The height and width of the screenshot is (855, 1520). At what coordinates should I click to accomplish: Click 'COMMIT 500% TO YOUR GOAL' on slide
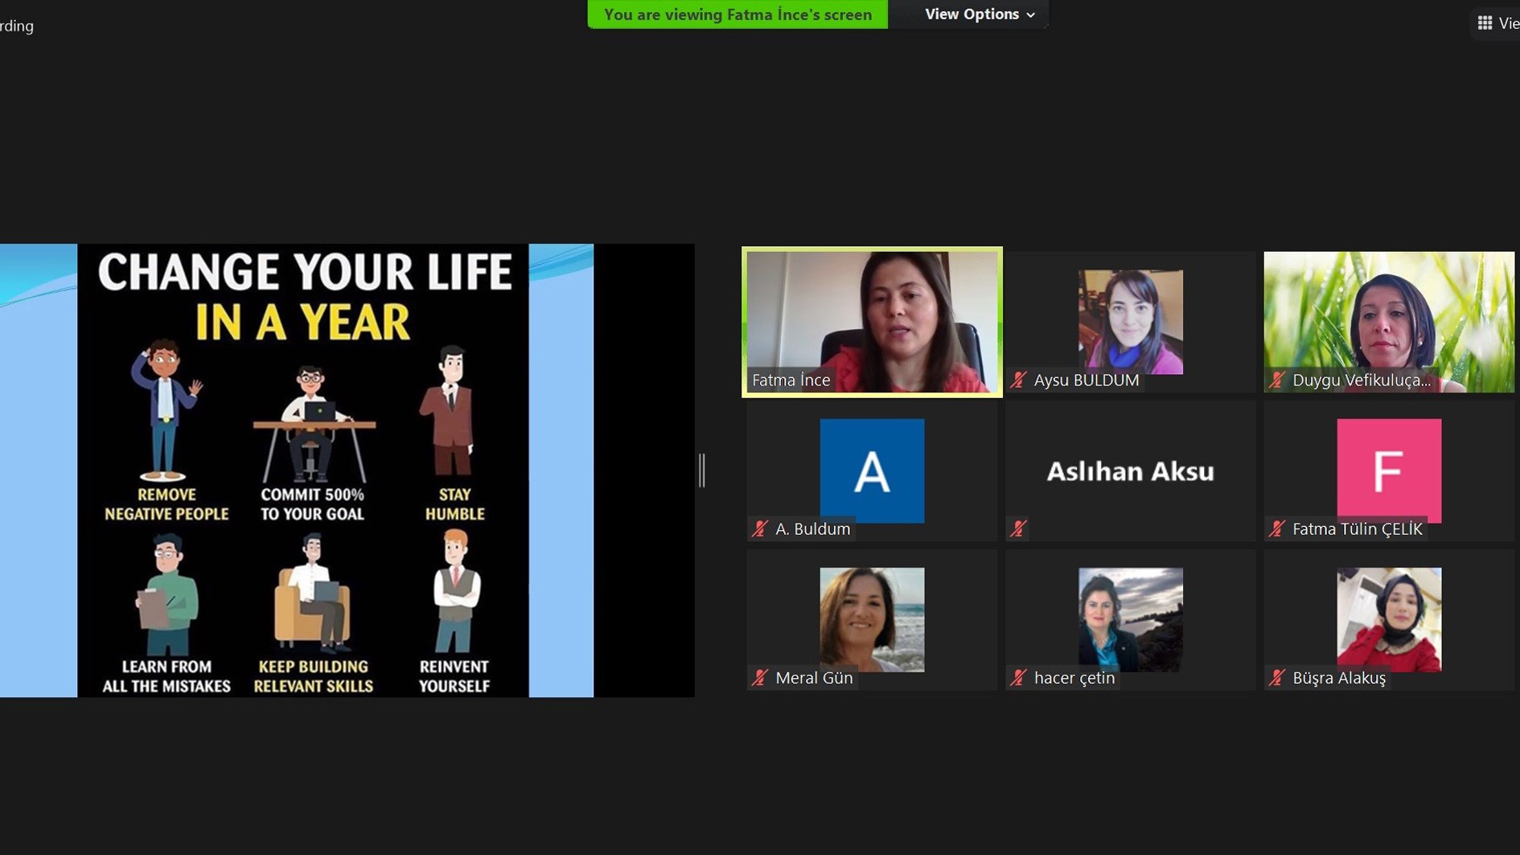coord(312,504)
